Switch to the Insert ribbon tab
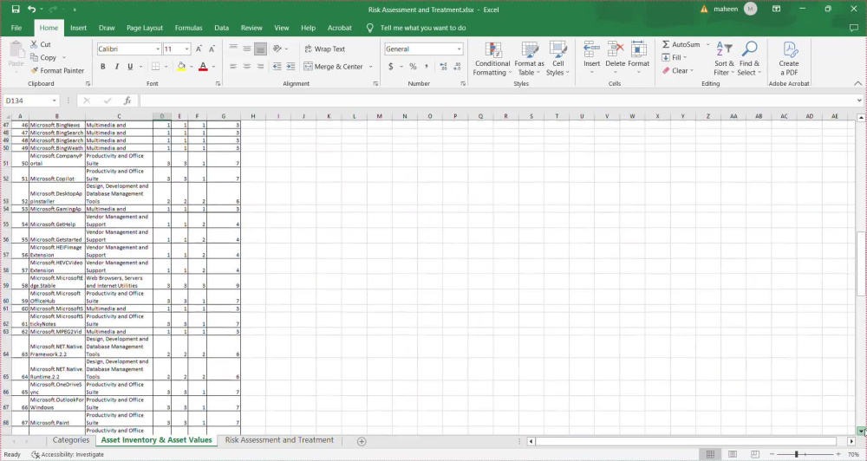Screen dimensions: 867x461 coord(79,28)
